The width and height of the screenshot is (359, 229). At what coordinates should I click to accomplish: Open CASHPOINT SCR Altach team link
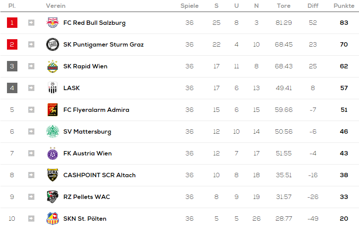tap(99, 175)
